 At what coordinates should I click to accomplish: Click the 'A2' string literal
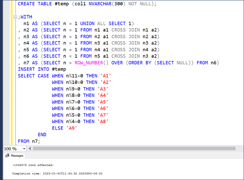click(106, 82)
